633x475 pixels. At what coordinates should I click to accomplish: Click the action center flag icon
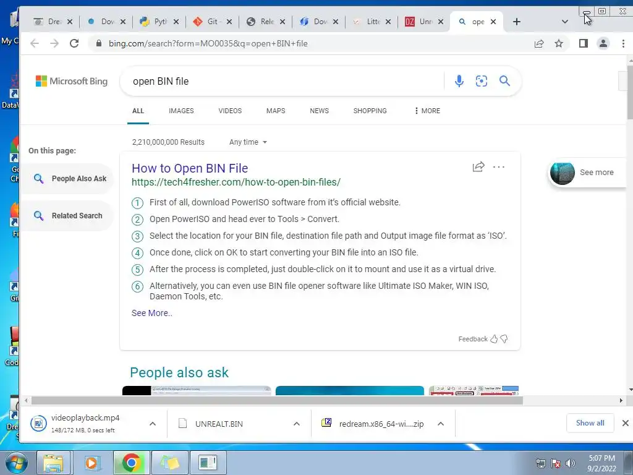[x=556, y=463]
